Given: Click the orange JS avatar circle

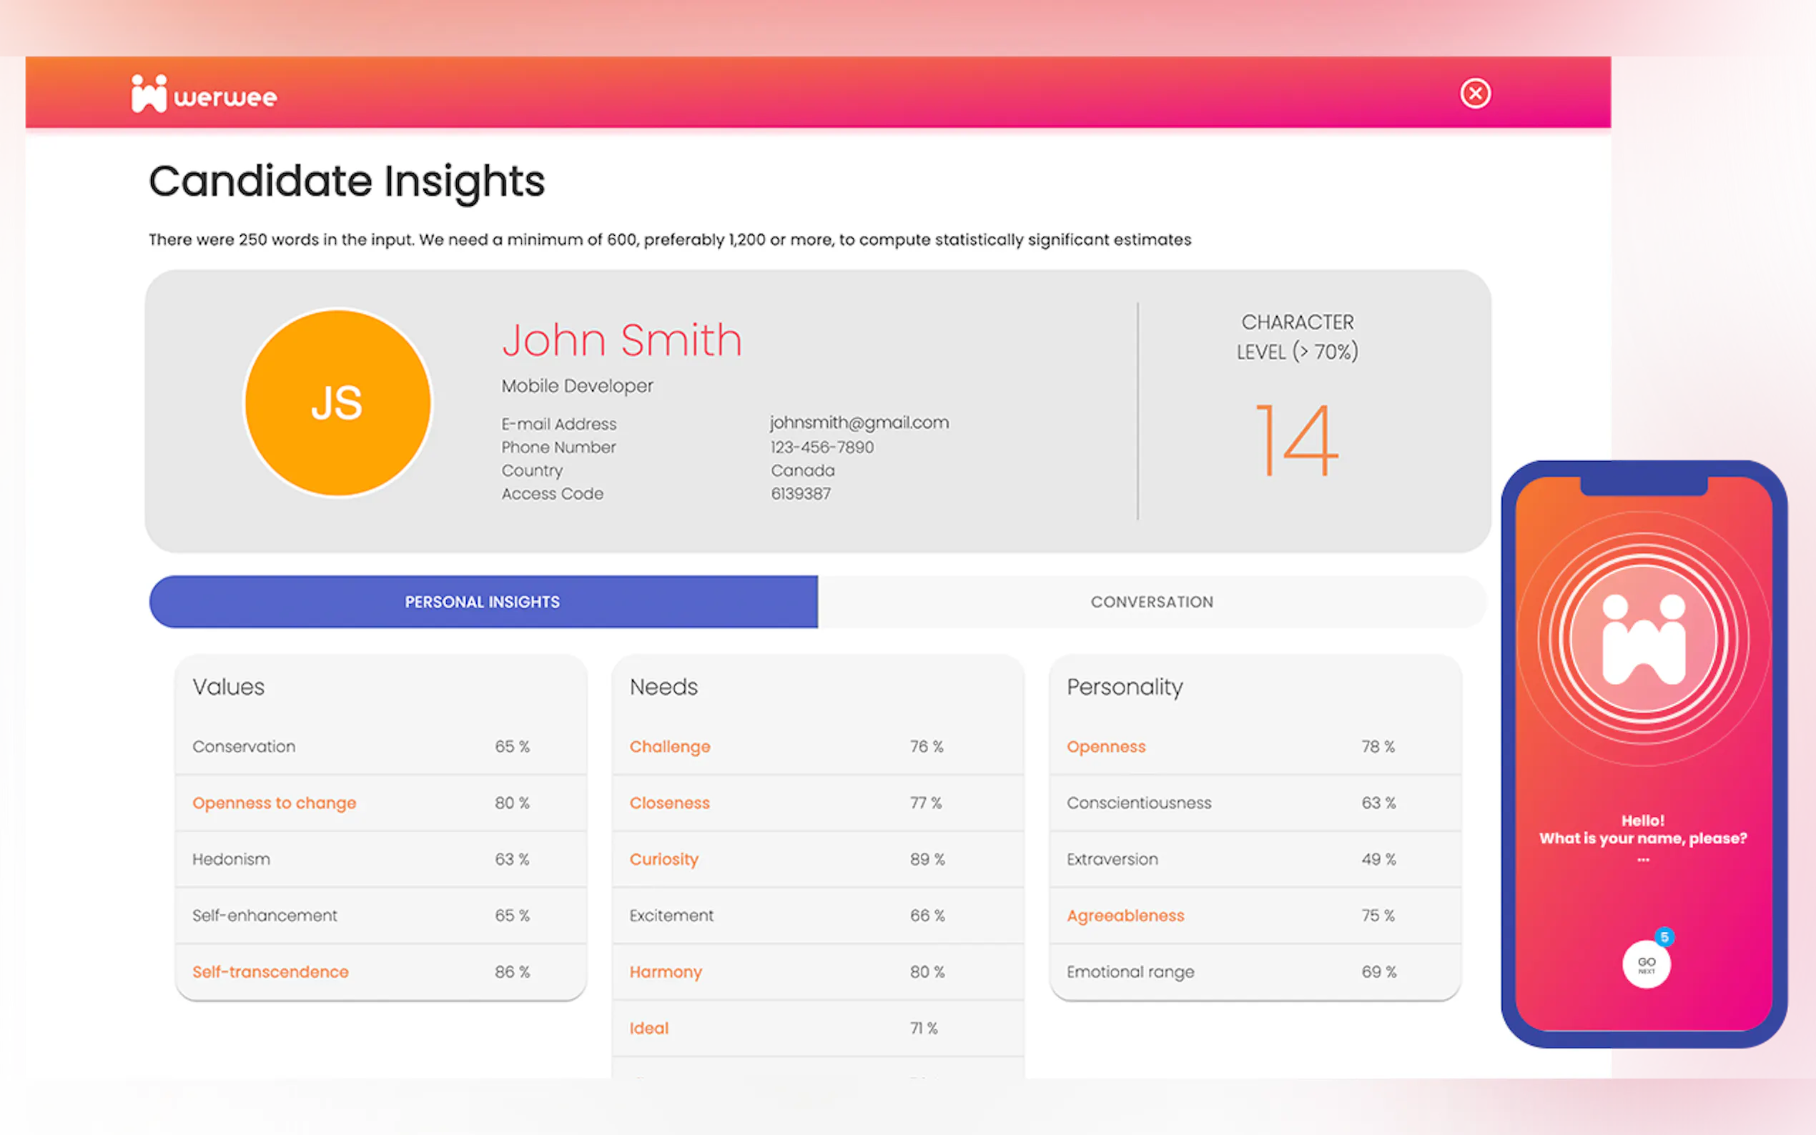Looking at the screenshot, I should coord(338,403).
